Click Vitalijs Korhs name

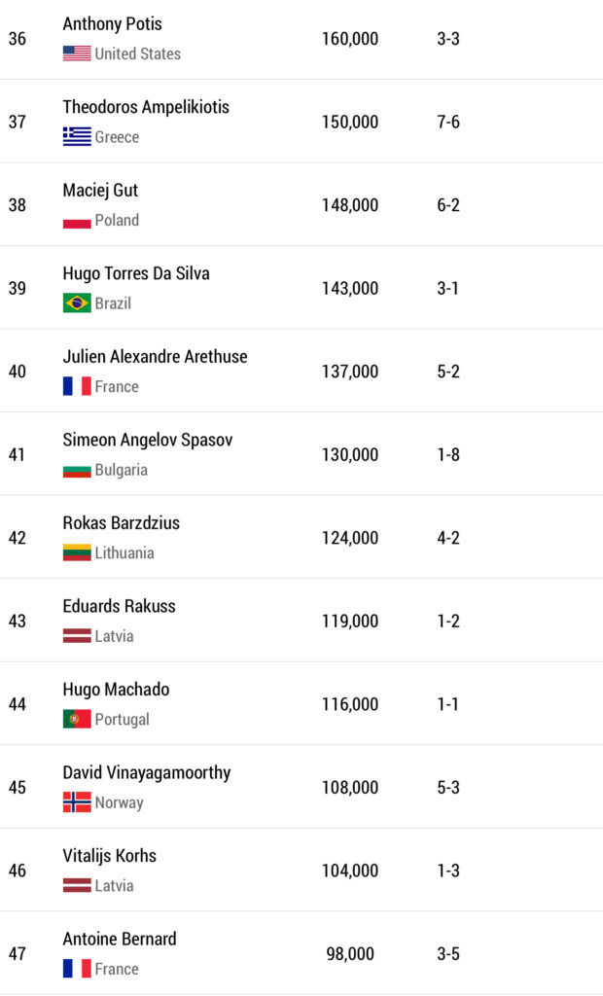(x=110, y=856)
